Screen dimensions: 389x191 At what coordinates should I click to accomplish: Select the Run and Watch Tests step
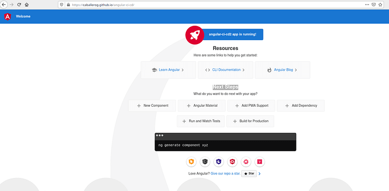point(201,121)
